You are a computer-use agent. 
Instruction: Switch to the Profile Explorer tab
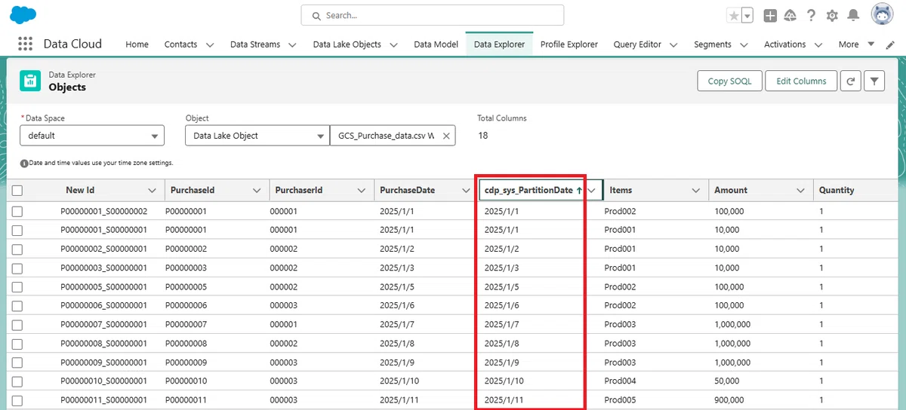pos(569,44)
